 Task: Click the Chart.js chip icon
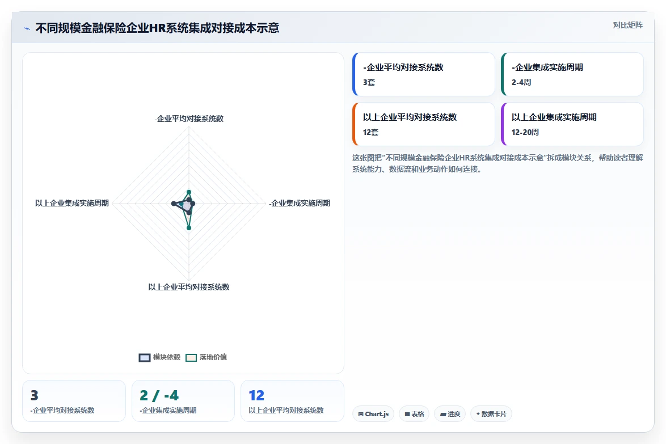coord(361,415)
